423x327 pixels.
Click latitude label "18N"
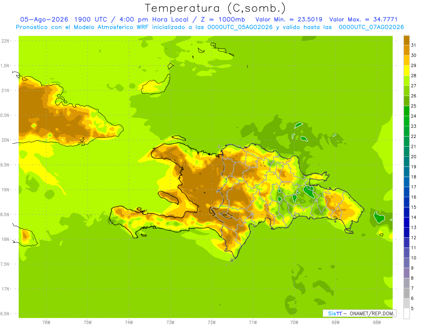tap(5, 239)
